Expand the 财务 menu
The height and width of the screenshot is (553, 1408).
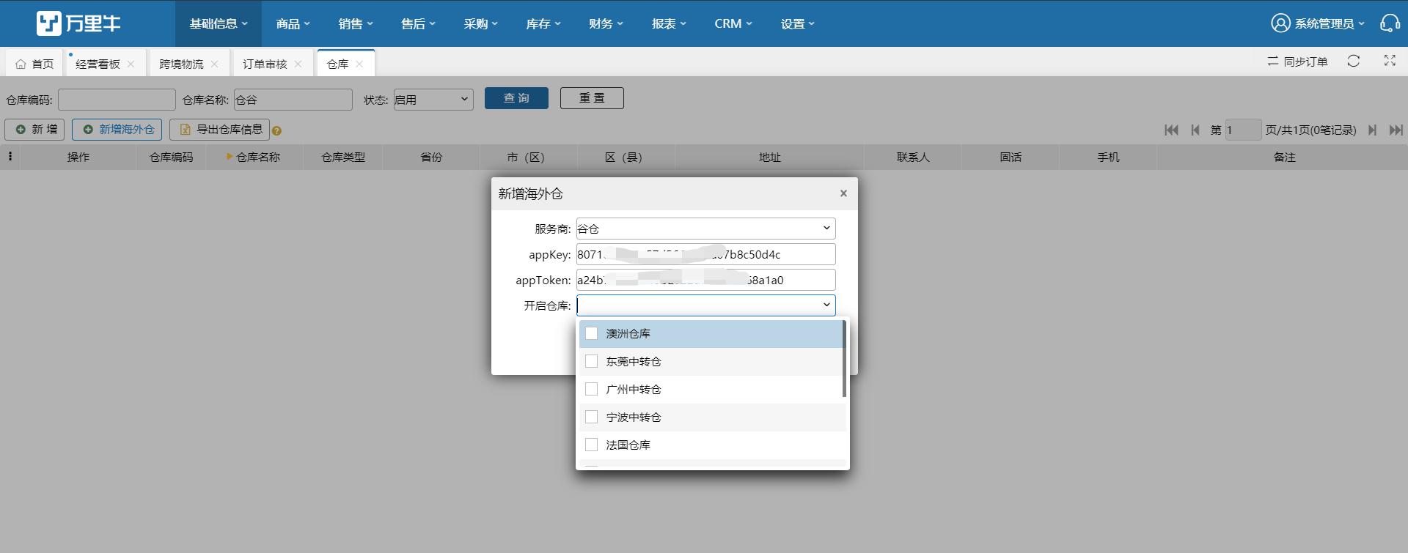[x=606, y=23]
